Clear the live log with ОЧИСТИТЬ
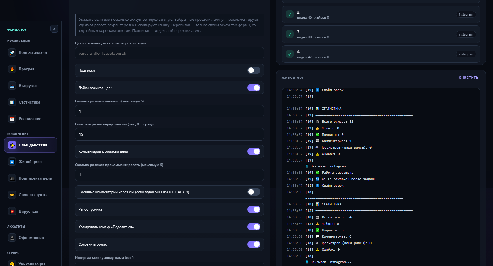Viewport: 493px width, 266px height. click(468, 78)
